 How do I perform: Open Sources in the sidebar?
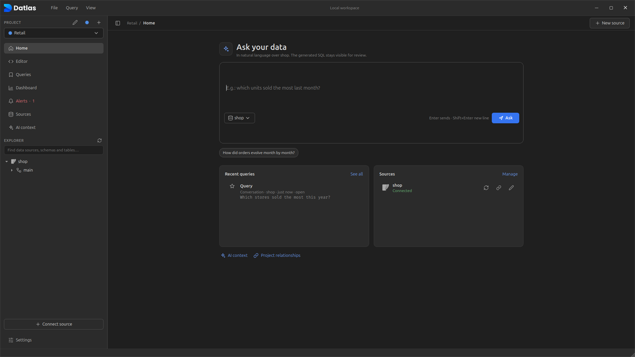point(54,114)
